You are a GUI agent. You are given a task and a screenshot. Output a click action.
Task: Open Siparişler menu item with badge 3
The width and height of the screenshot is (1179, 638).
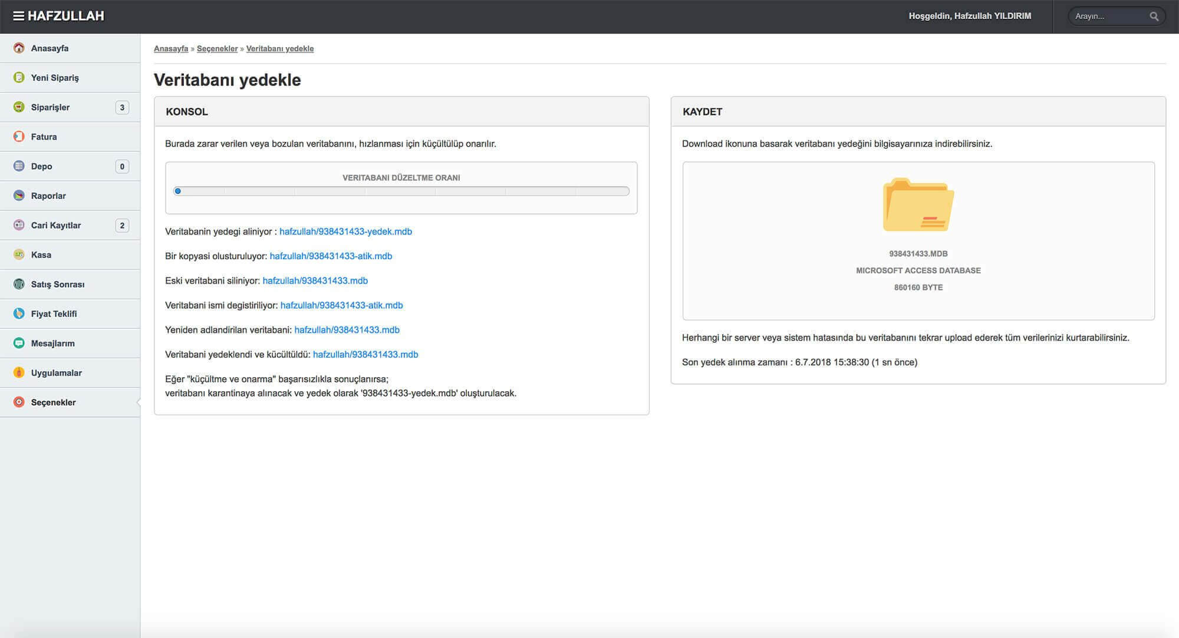point(50,107)
